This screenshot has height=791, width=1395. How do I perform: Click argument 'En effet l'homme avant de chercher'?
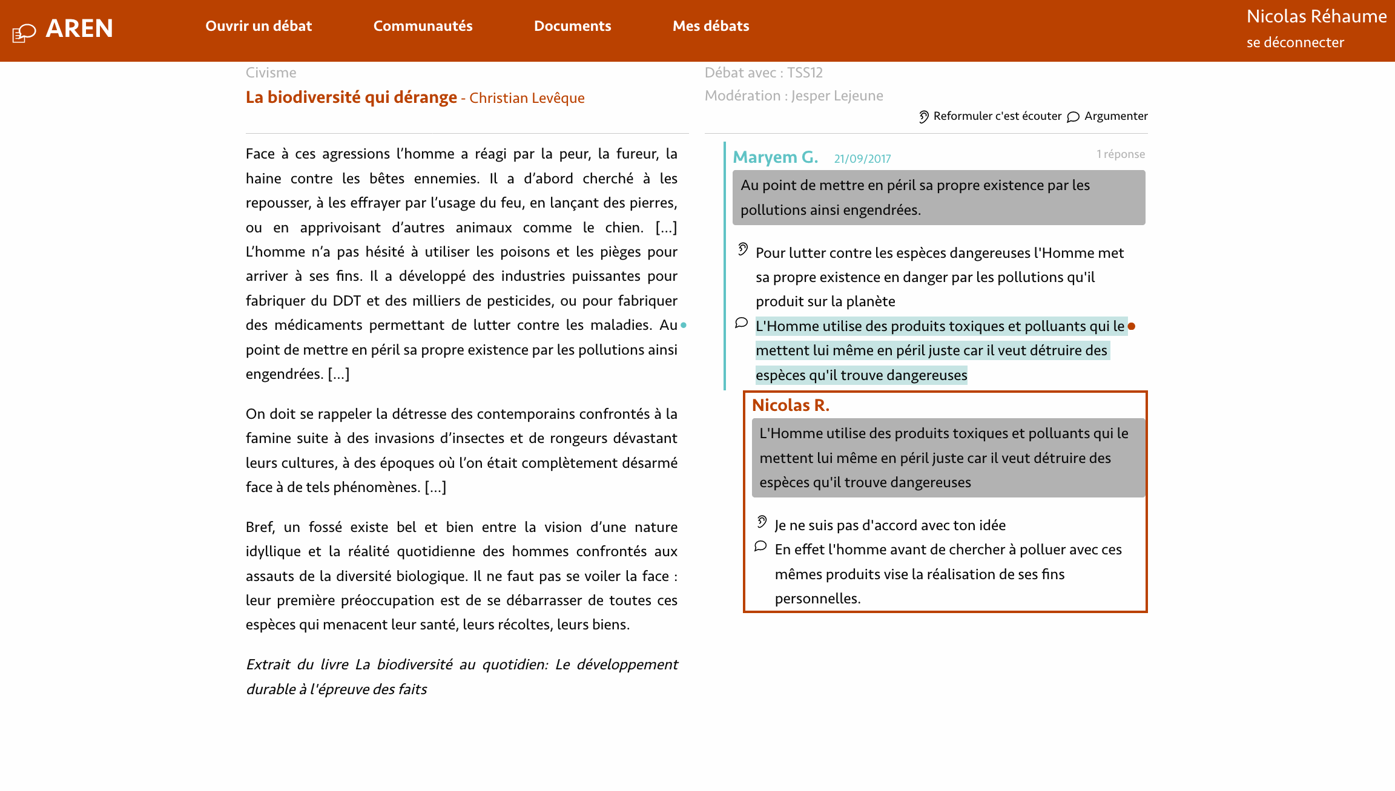click(948, 574)
